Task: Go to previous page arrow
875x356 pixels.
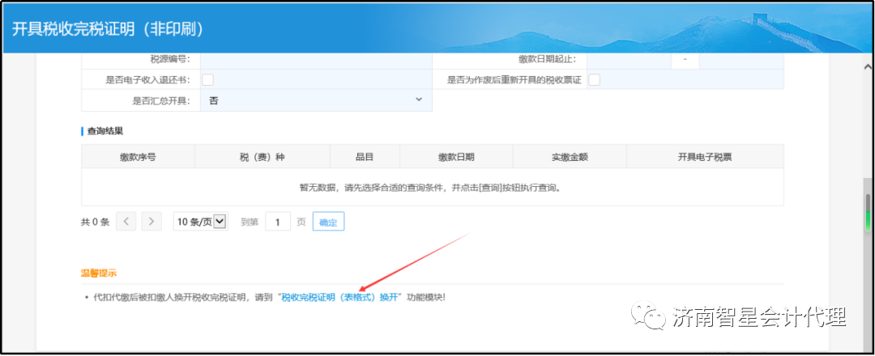Action: click(126, 221)
